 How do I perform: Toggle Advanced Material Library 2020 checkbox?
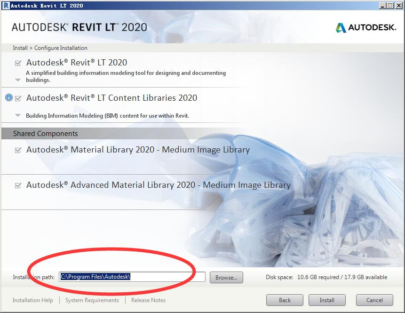point(18,185)
